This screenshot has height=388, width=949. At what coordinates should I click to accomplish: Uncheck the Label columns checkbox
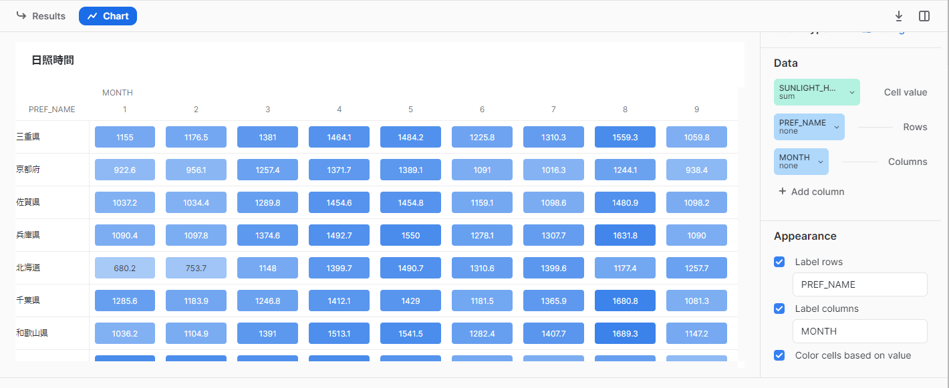(x=779, y=309)
